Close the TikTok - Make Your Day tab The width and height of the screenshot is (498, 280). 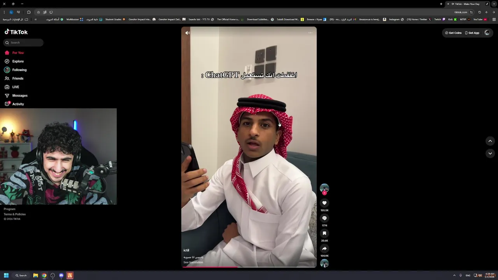click(448, 4)
